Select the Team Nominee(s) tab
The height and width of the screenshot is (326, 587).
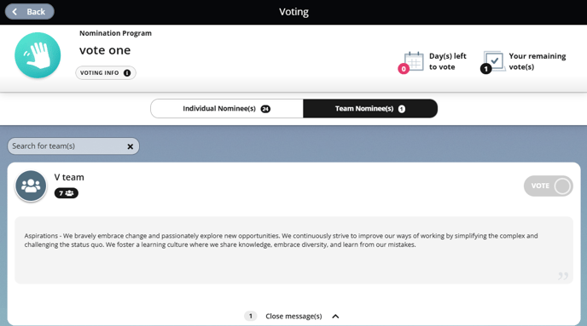[370, 109]
